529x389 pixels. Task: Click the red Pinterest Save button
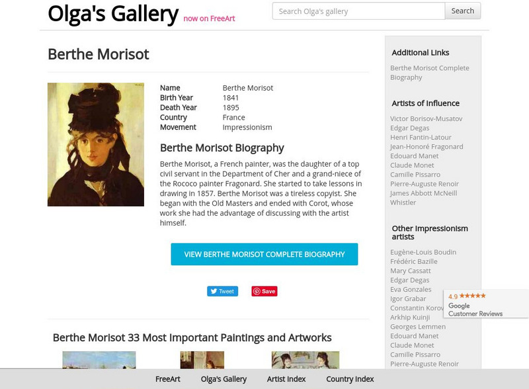[x=264, y=291]
